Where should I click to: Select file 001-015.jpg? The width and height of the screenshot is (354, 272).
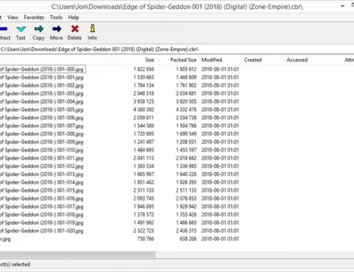42,190
